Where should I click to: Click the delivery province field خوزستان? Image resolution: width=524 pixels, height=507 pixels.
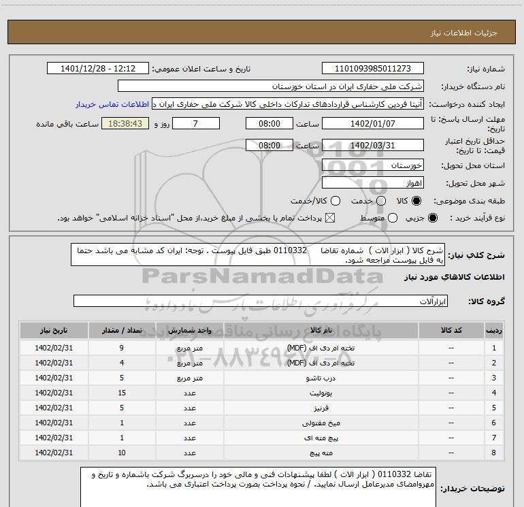click(x=373, y=165)
